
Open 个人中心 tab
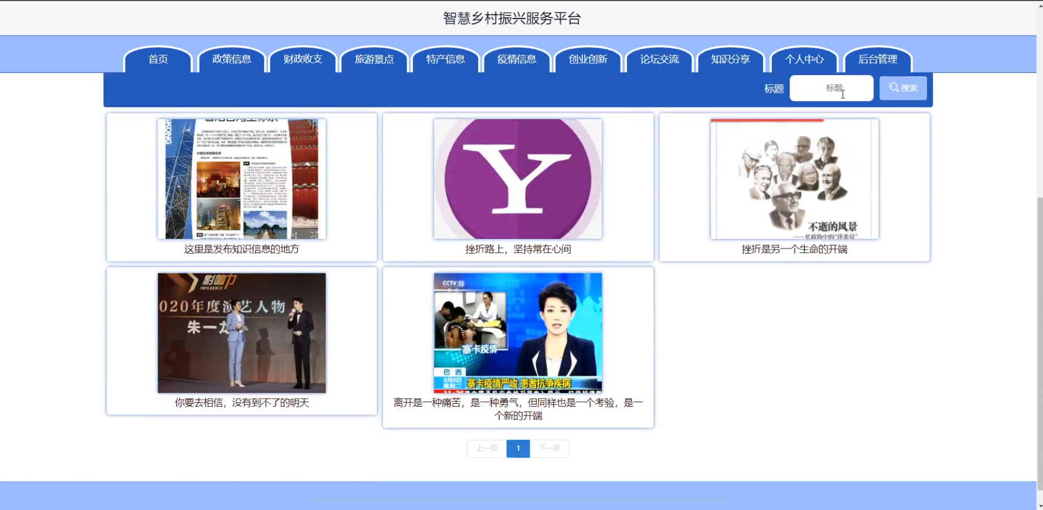[x=804, y=59]
